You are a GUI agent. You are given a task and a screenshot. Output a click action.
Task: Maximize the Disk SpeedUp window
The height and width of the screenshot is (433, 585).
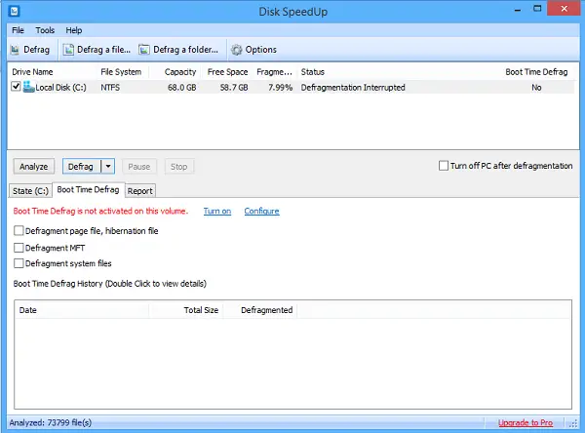click(x=537, y=9)
